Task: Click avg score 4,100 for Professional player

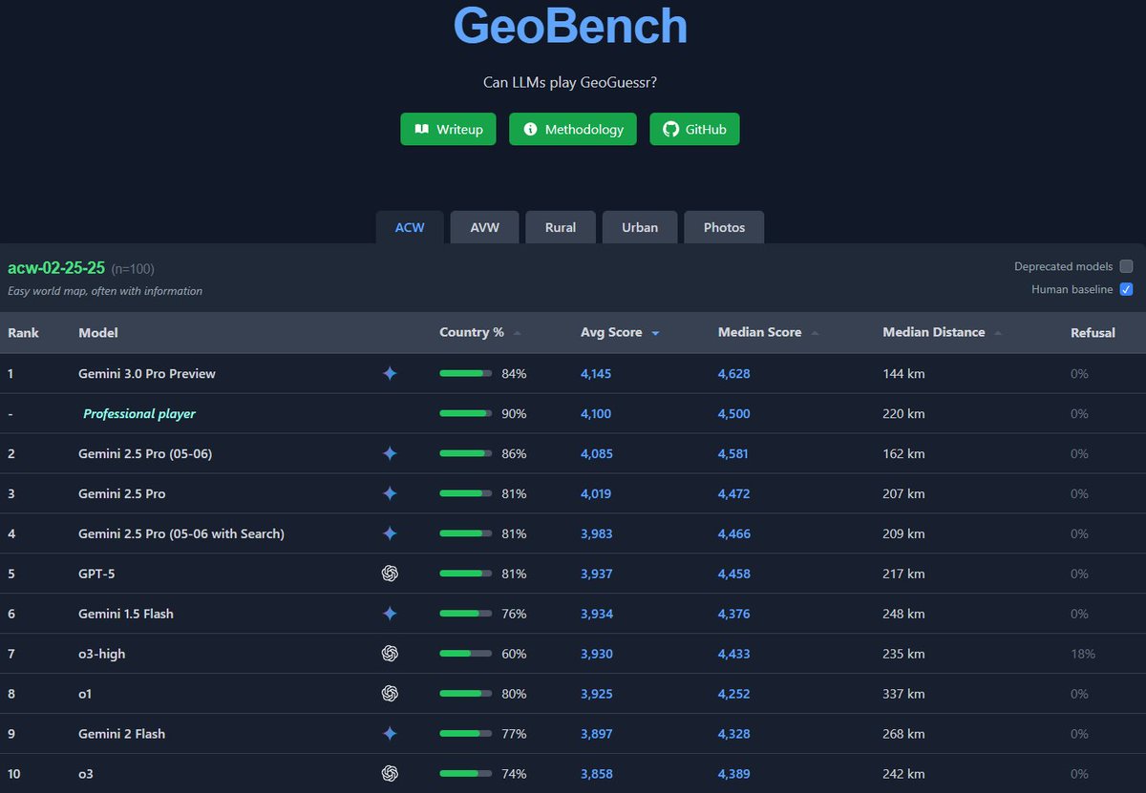Action: 596,414
